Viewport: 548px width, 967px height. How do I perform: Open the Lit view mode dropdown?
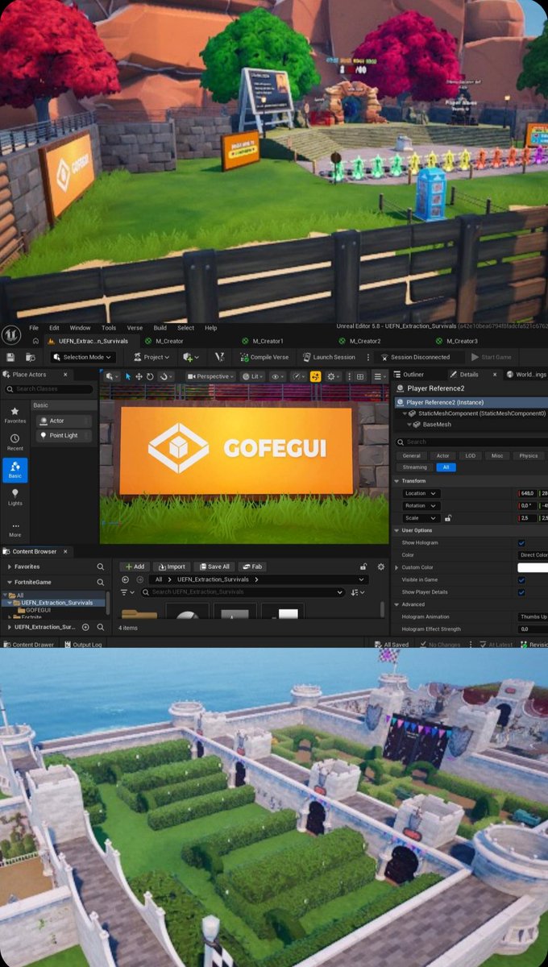tap(253, 376)
